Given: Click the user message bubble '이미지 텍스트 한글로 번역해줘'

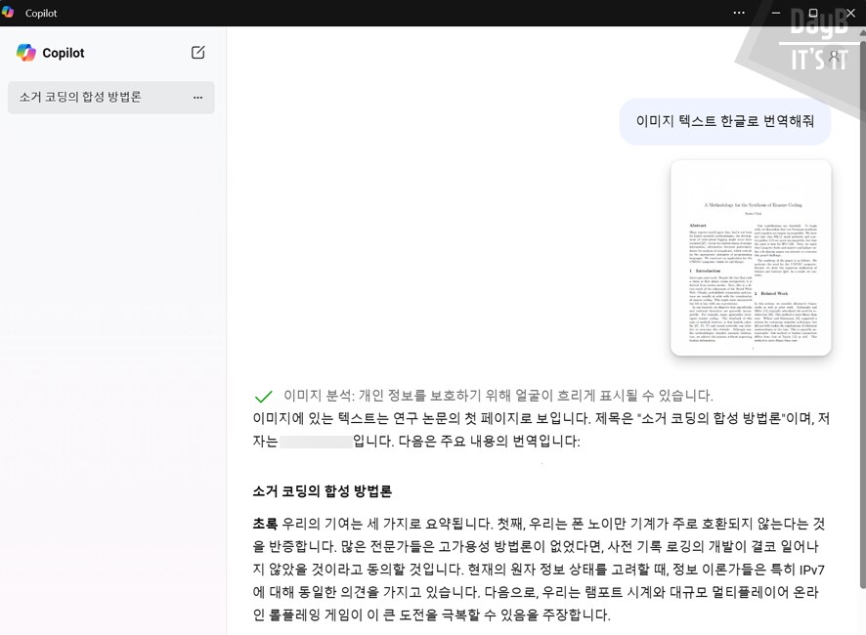Looking at the screenshot, I should point(724,120).
